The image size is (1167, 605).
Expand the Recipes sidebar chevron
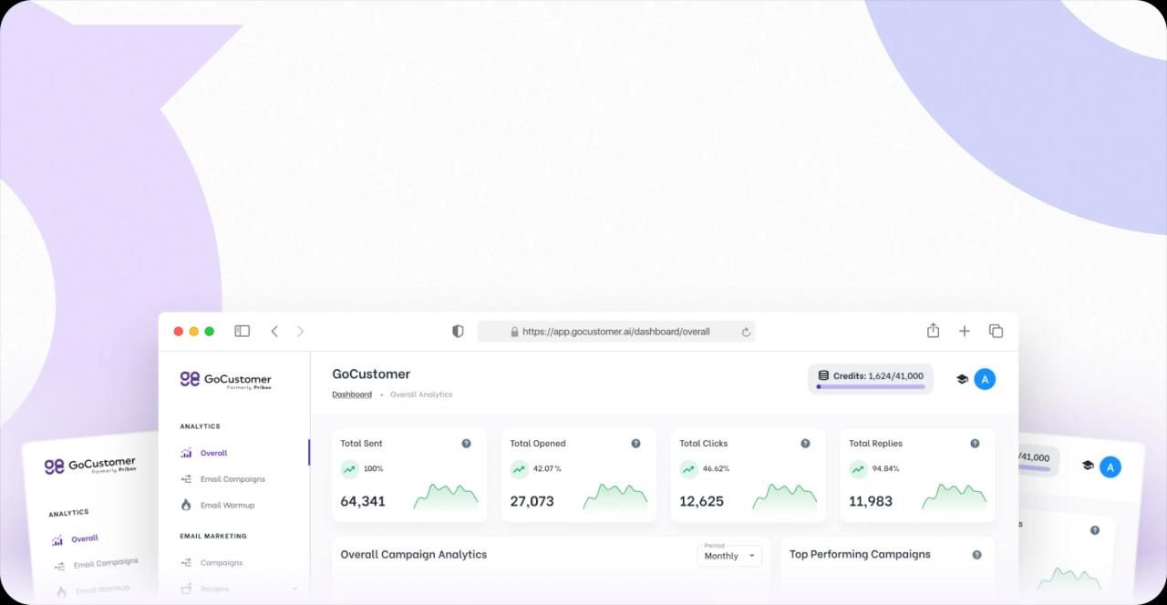[294, 589]
